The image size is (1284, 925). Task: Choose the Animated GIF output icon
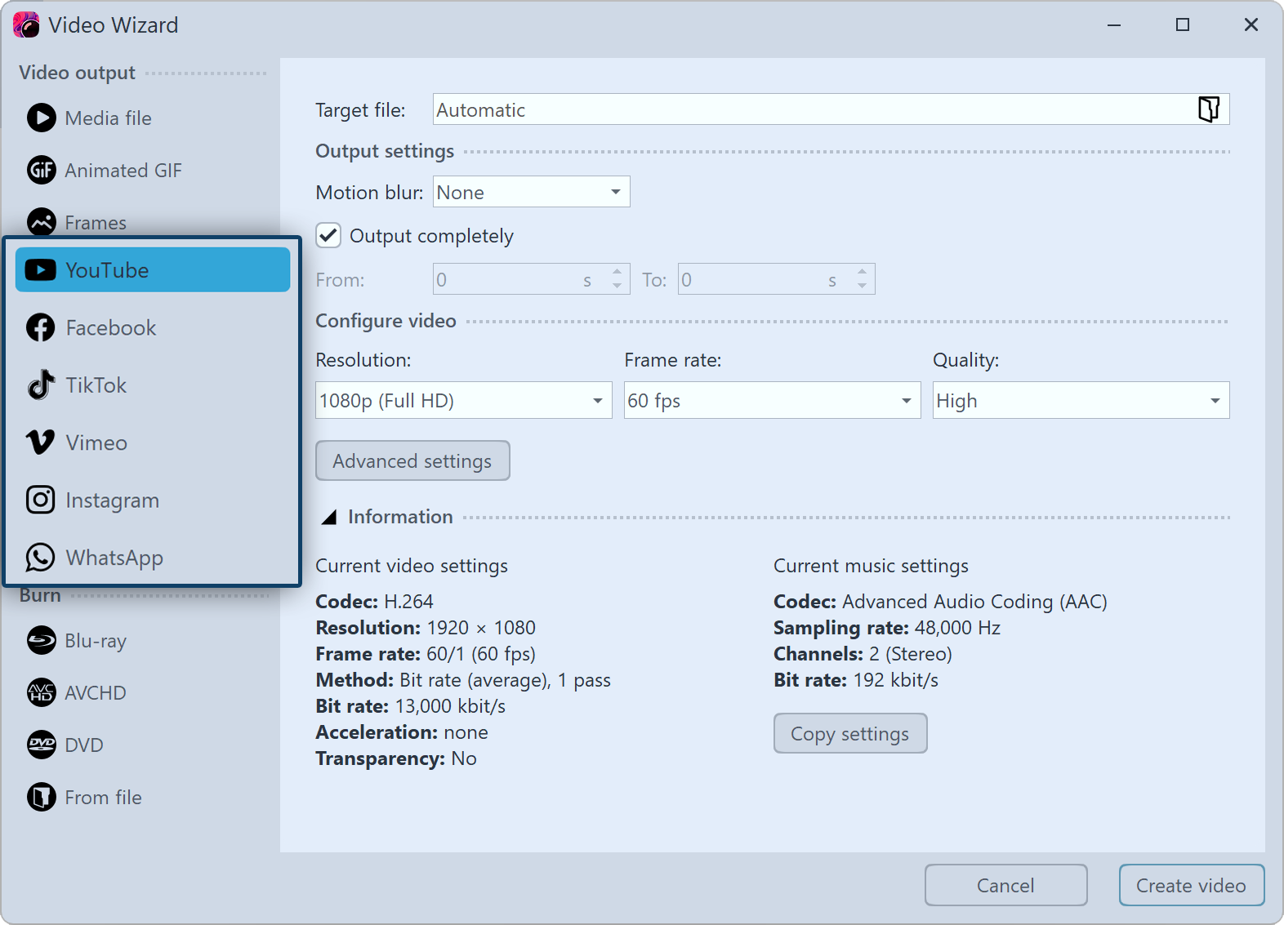[x=41, y=171]
